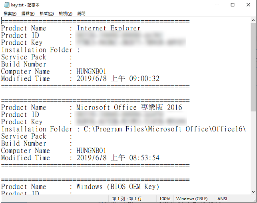This screenshot has width=257, height=203.
Task: Click the scrollbar track below the thumb
Action: click(253, 150)
